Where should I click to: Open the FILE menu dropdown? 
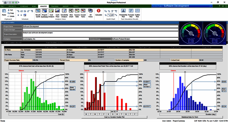pyautogui.click(x=3, y=6)
